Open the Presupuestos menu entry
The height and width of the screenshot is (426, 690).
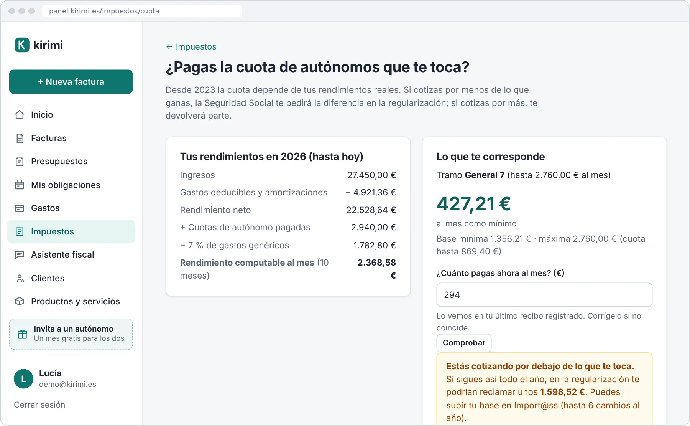point(71,162)
